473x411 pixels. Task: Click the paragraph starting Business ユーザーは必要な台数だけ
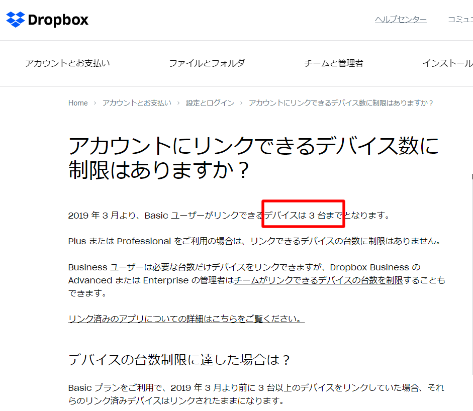point(257,280)
